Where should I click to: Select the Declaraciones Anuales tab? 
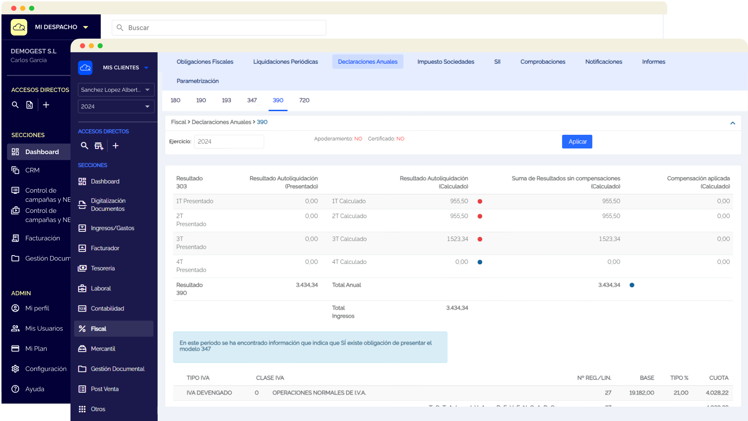tap(368, 62)
